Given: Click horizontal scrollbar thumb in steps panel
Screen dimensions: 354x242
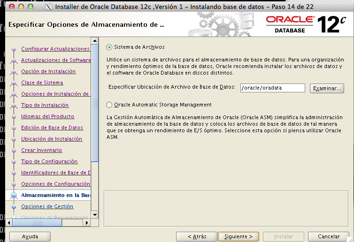Looking at the screenshot, I should tap(37, 223).
